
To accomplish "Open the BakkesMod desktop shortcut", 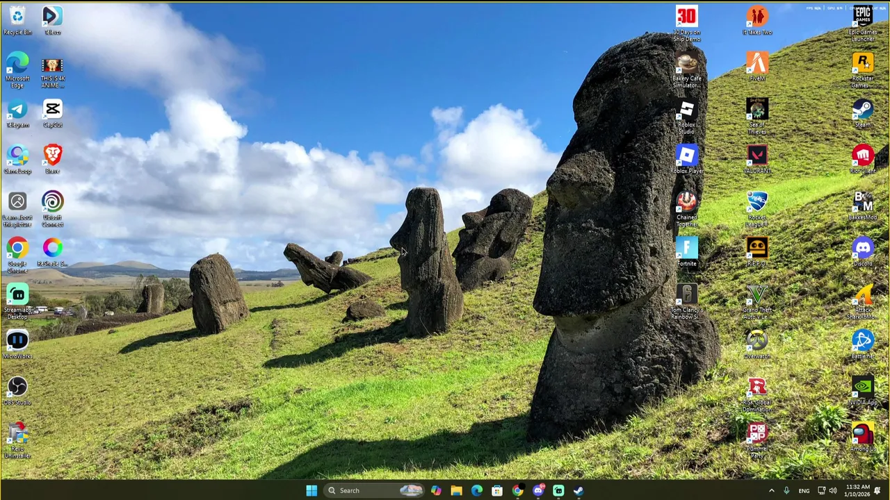I will 863,206.
